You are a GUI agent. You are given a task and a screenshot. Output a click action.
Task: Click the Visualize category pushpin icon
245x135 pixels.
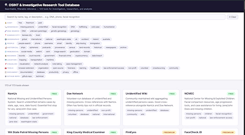click(6, 64)
